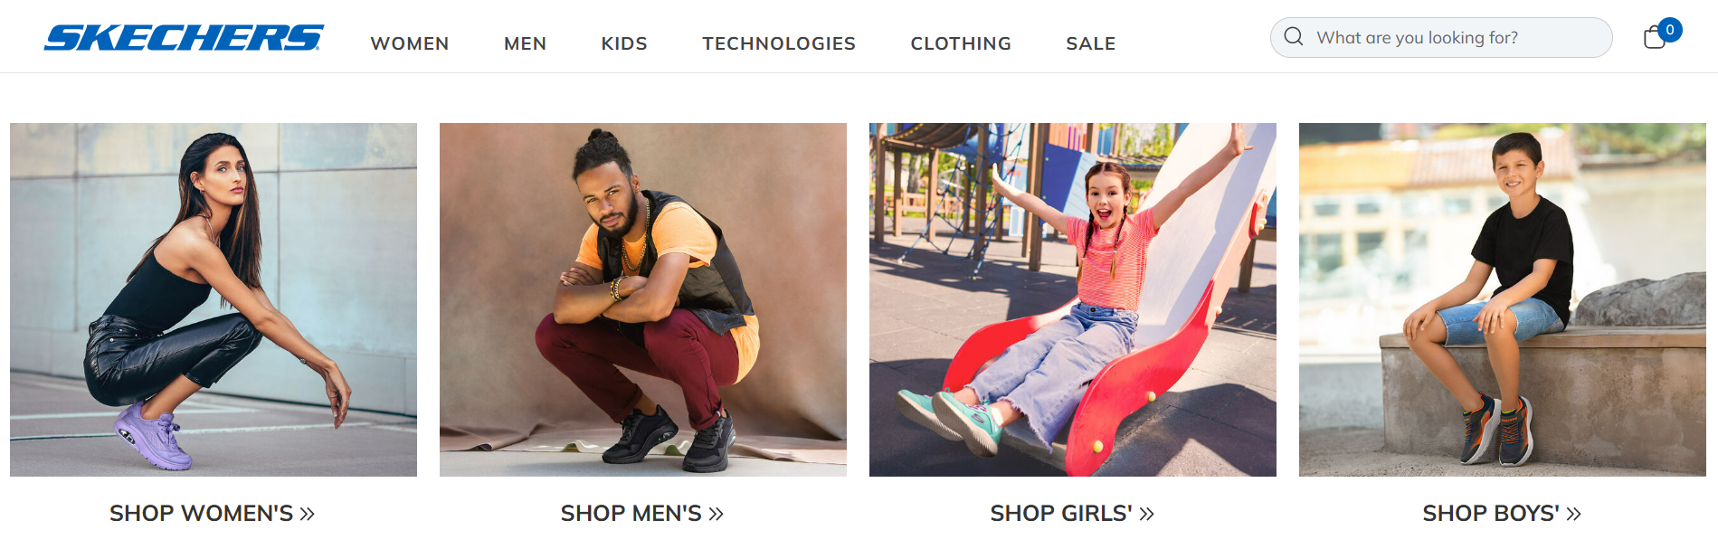Open the Men menu
This screenshot has height=549, width=1718.
[x=526, y=43]
